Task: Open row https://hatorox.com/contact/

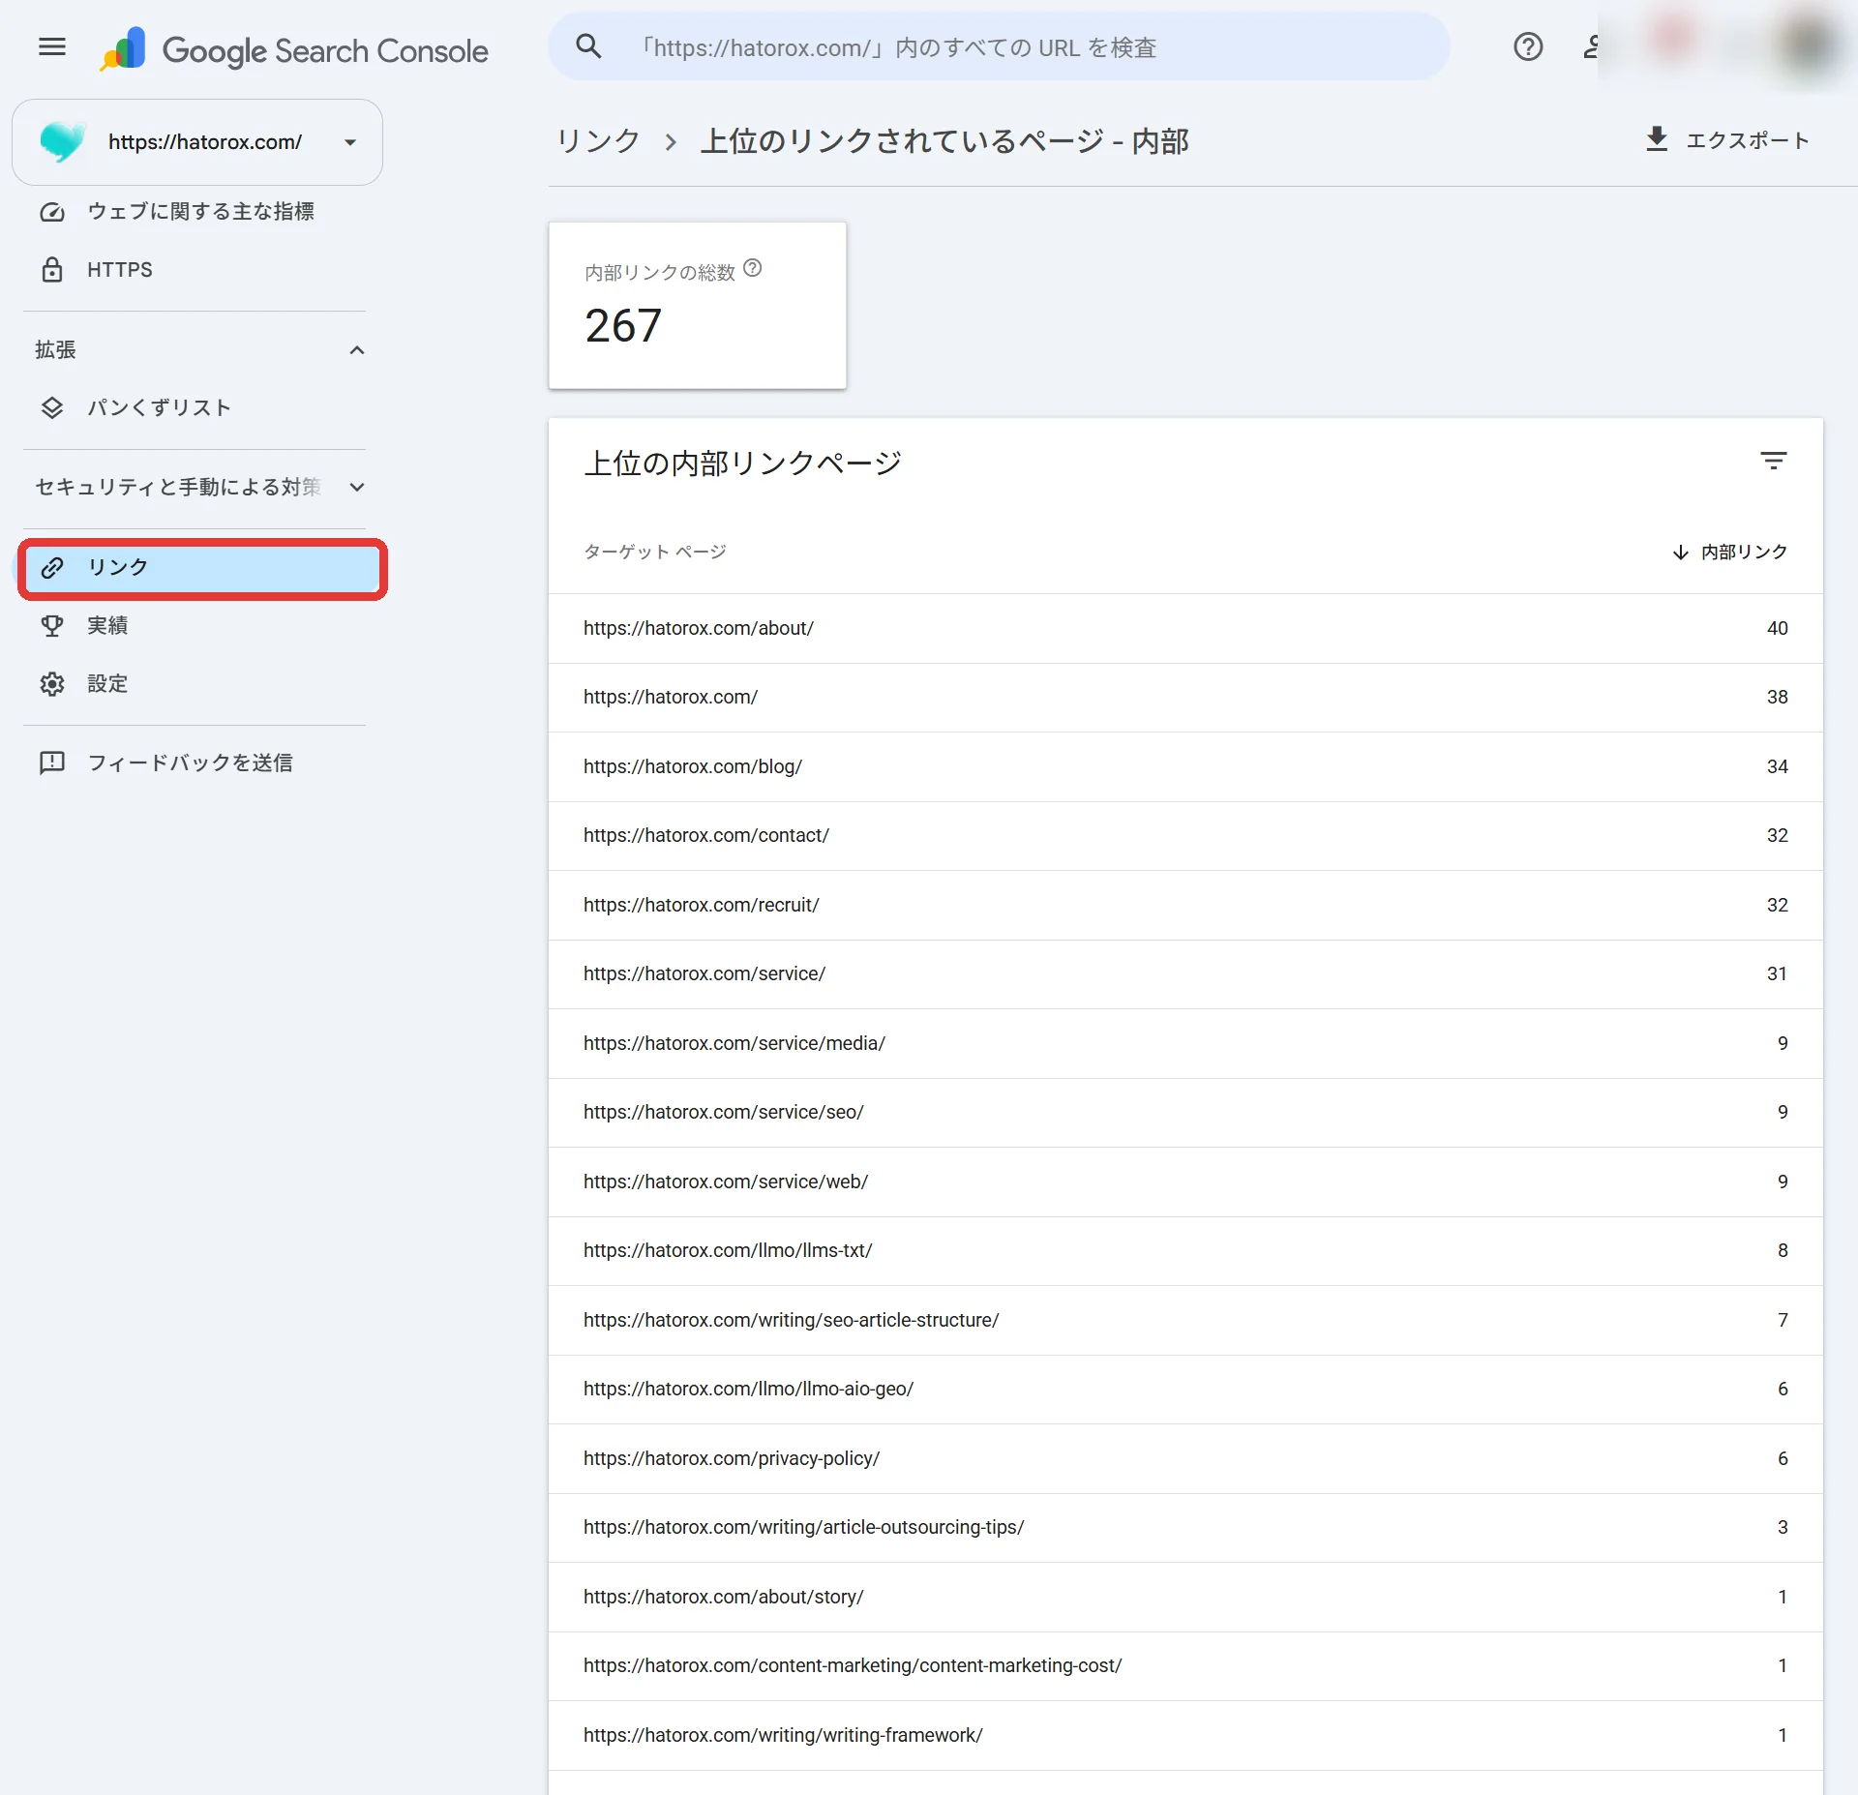Action: click(1185, 835)
